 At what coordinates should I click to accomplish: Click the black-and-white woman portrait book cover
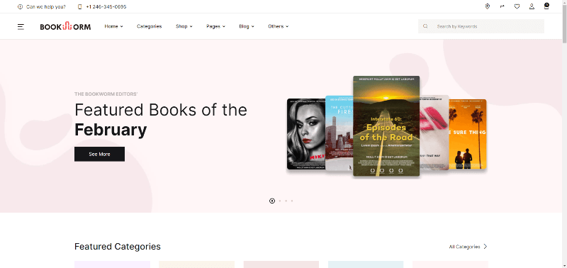(306, 134)
